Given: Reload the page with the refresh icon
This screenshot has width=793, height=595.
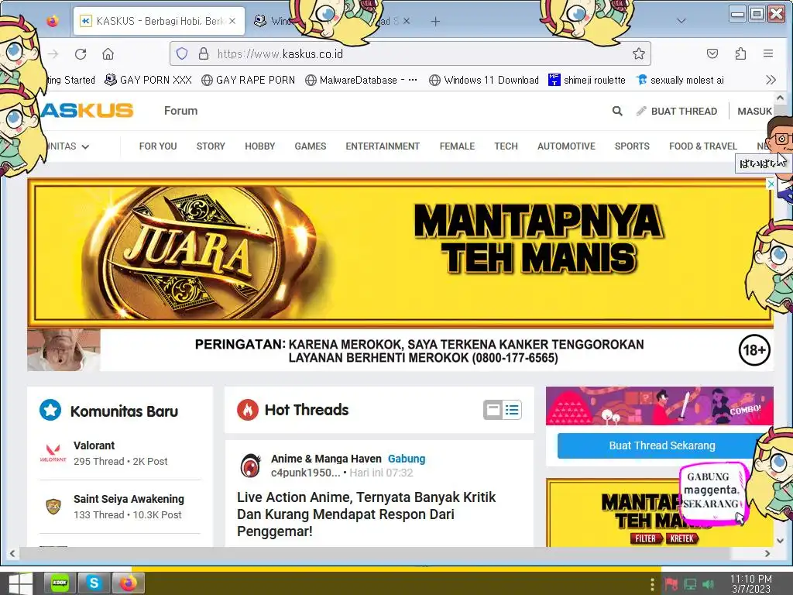Looking at the screenshot, I should pos(81,53).
